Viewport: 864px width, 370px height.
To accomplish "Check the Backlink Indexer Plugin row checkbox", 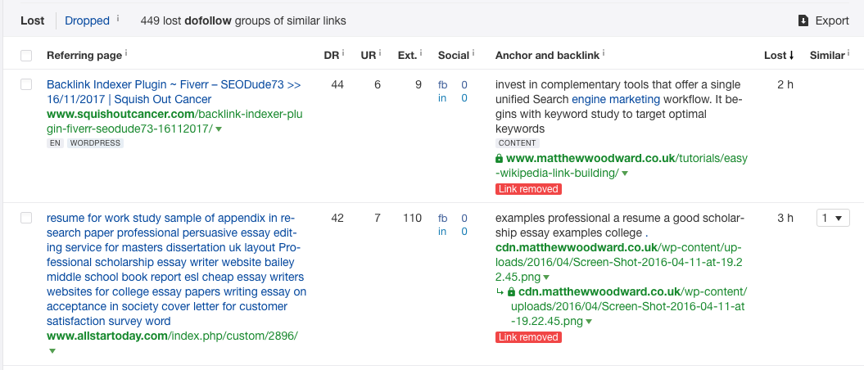I will pos(26,84).
